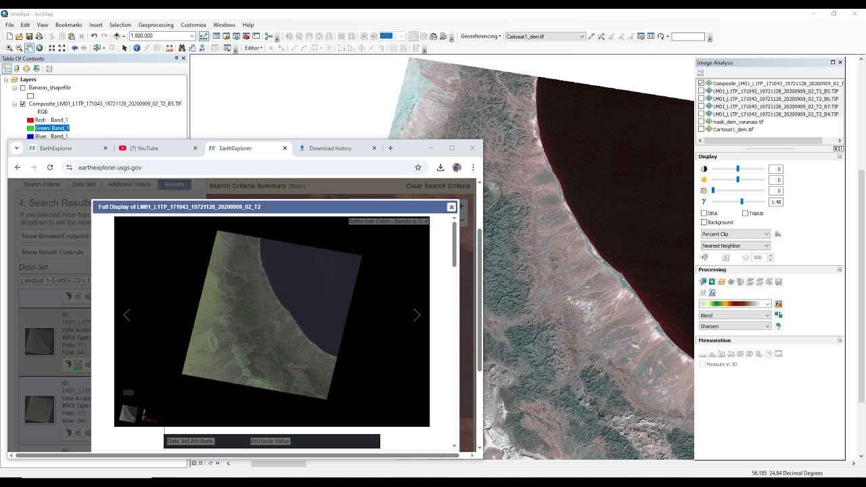Select the Zoom Out tool in ArcMap
Viewport: 866px width, 487px height.
[19, 48]
